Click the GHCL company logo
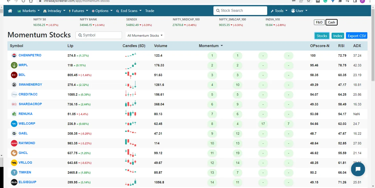Image resolution: width=375 pixels, height=188 pixels. pos(14,153)
